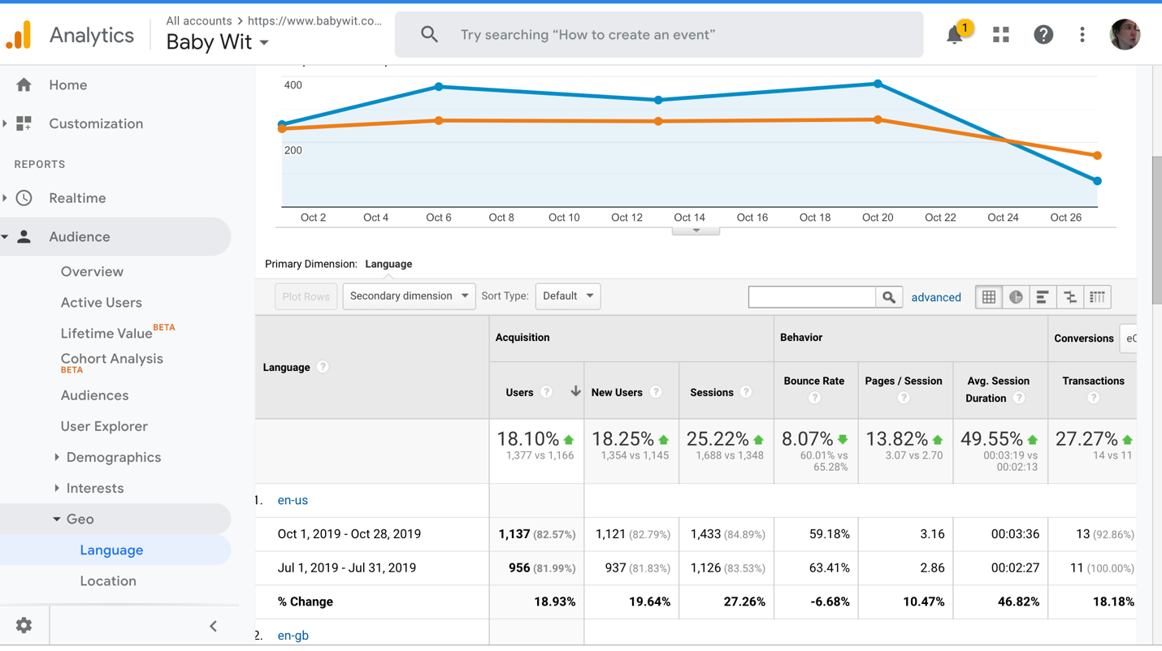Click the Users column help icon
The image size is (1162, 651).
coord(547,392)
